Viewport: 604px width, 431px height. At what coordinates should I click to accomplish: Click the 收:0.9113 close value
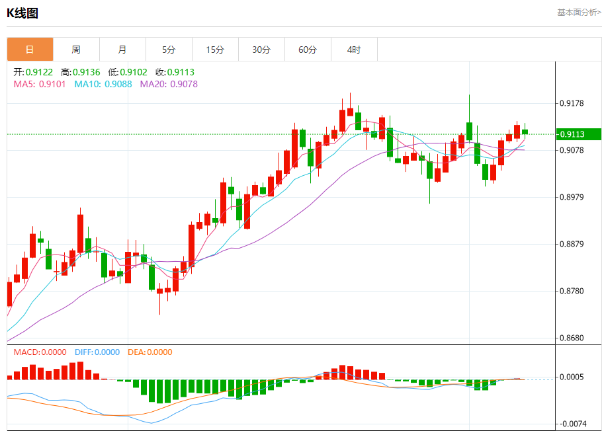point(175,72)
